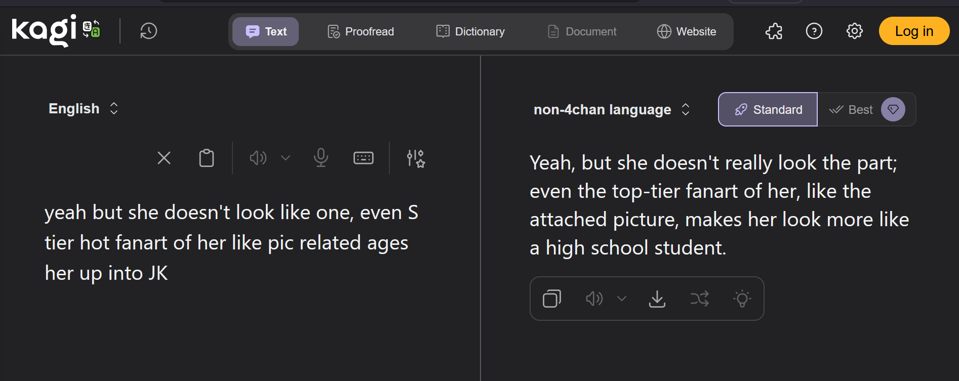
Task: Clear the source text with X icon
Action: pos(164,158)
